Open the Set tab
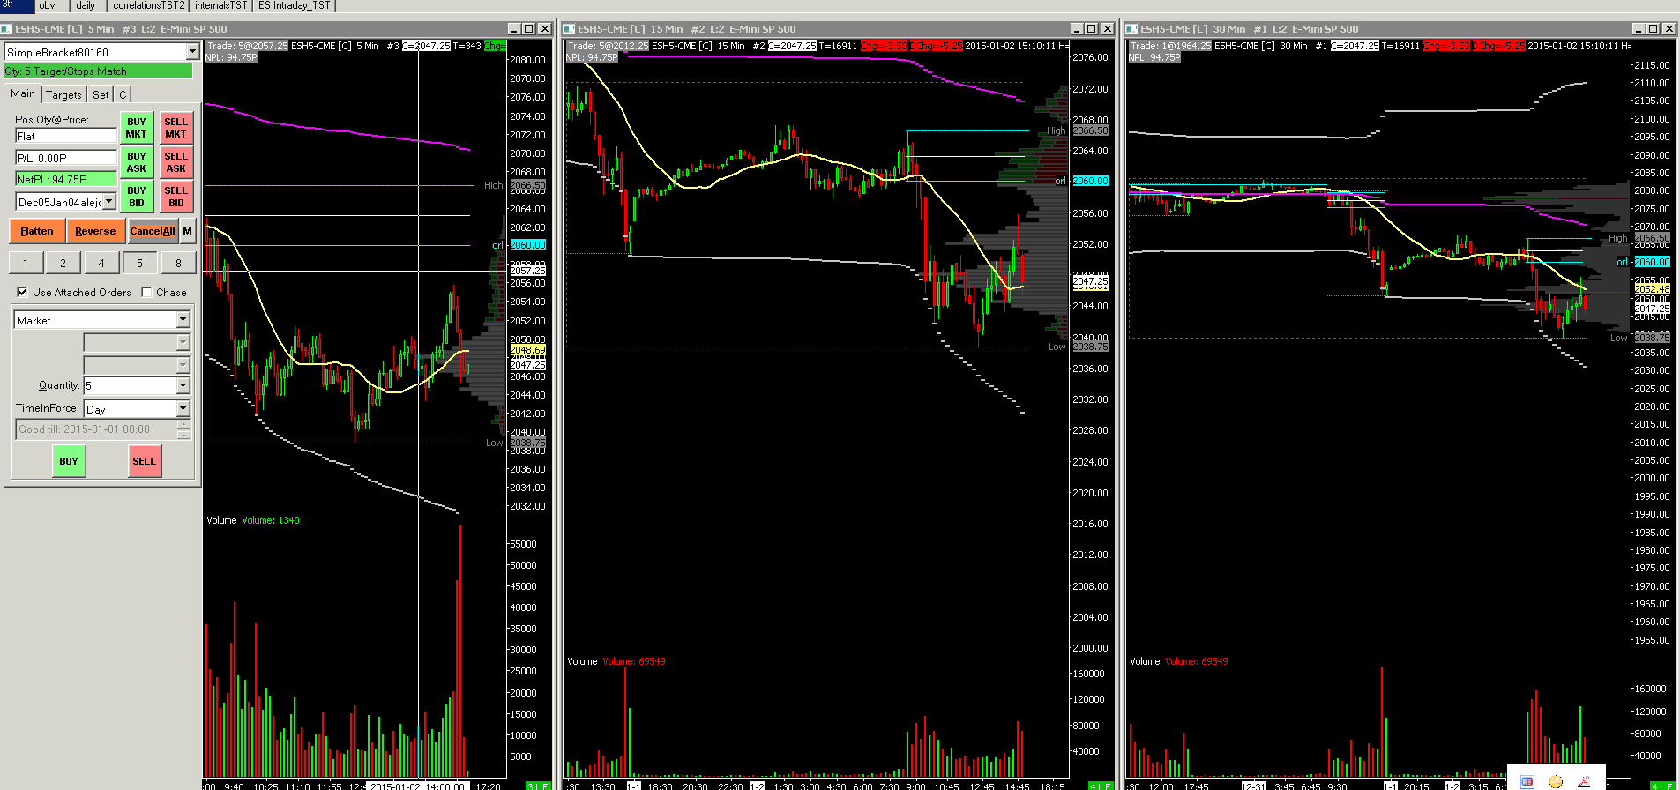 click(x=101, y=94)
